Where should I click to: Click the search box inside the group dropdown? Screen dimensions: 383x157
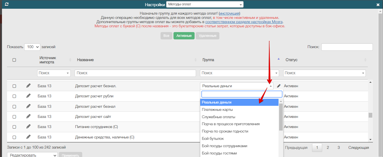(x=242, y=94)
